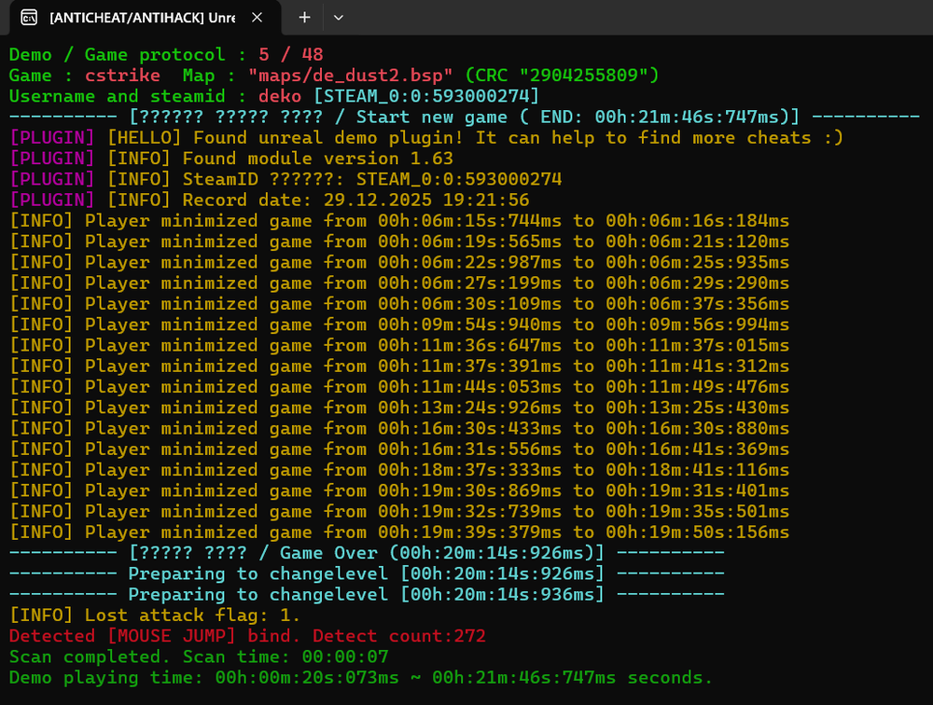Viewport: 933px width, 705px height.
Task: Click the map path "maps/de_dust2.bsp" text
Action: coord(351,75)
